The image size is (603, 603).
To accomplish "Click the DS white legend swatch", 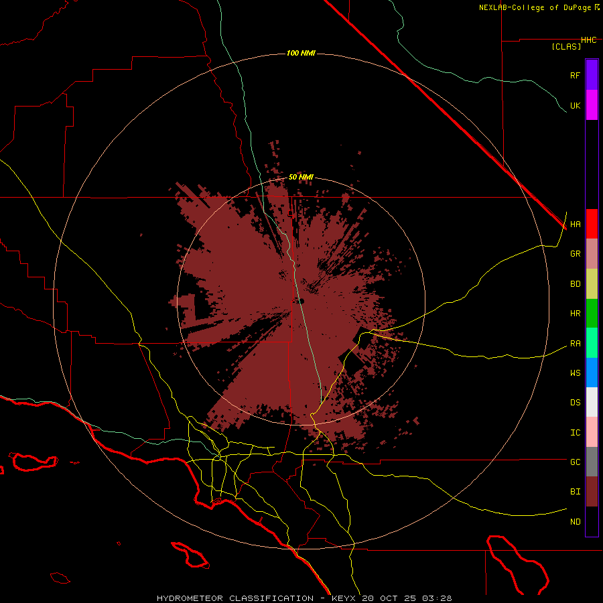I will [x=592, y=402].
